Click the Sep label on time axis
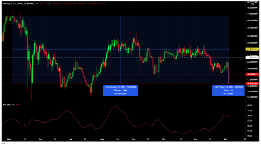The height and width of the screenshot is (144, 261). (134, 139)
